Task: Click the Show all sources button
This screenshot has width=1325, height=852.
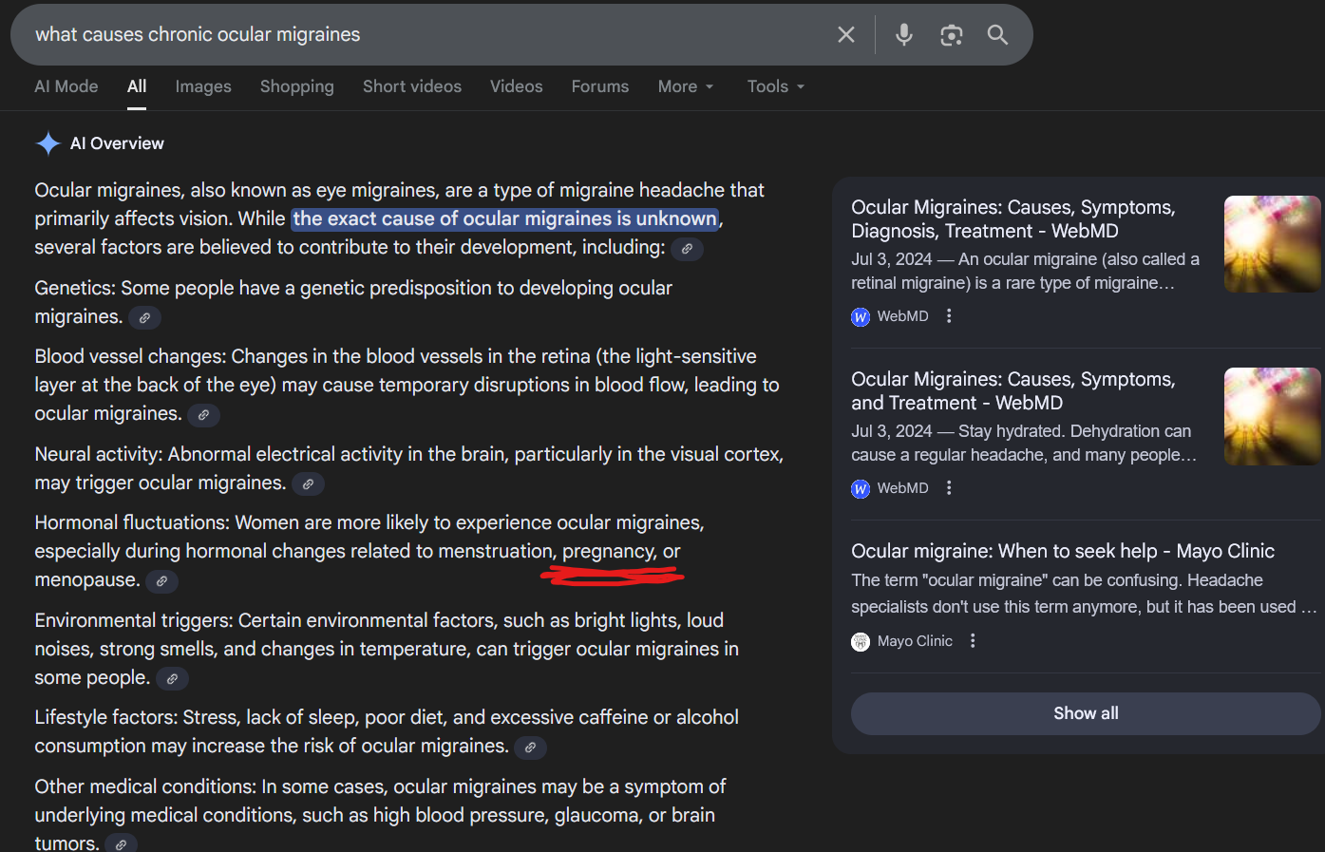Action: pos(1086,713)
